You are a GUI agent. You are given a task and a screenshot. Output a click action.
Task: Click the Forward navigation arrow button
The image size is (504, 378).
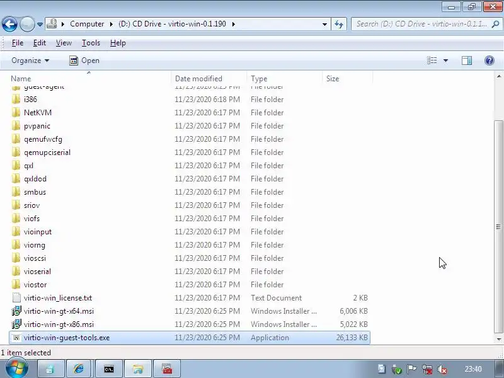coord(27,24)
